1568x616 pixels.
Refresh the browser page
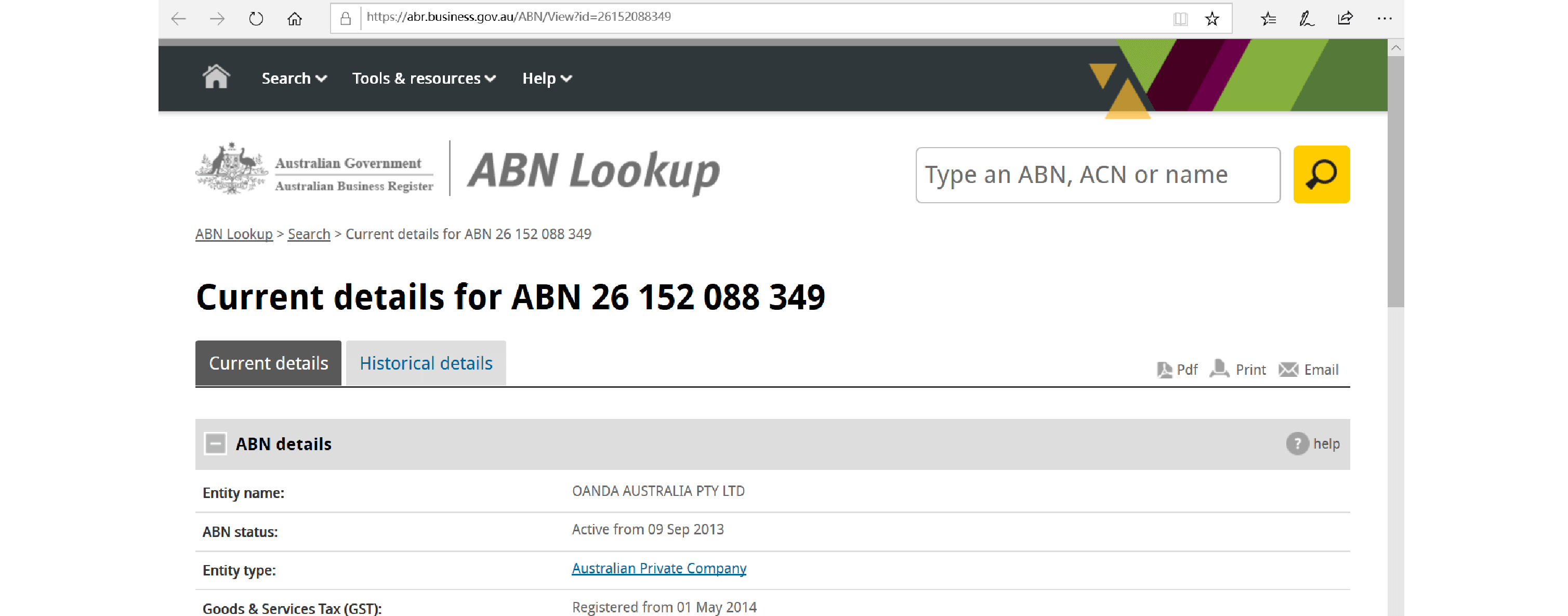[256, 19]
